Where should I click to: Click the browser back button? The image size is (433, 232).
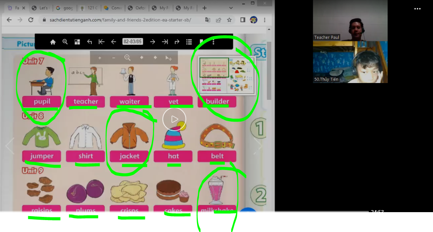(x=9, y=20)
